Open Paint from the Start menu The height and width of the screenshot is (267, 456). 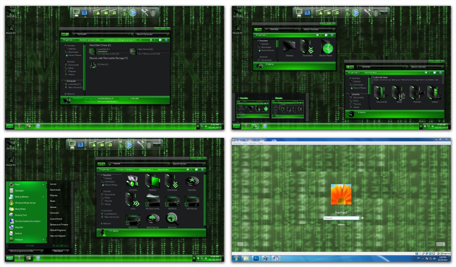(18, 184)
